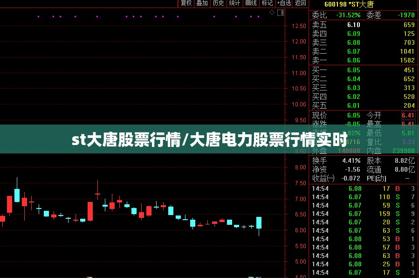The image size is (419, 278).
Task: Click 卖一 volume 1582
Action: pos(407,61)
